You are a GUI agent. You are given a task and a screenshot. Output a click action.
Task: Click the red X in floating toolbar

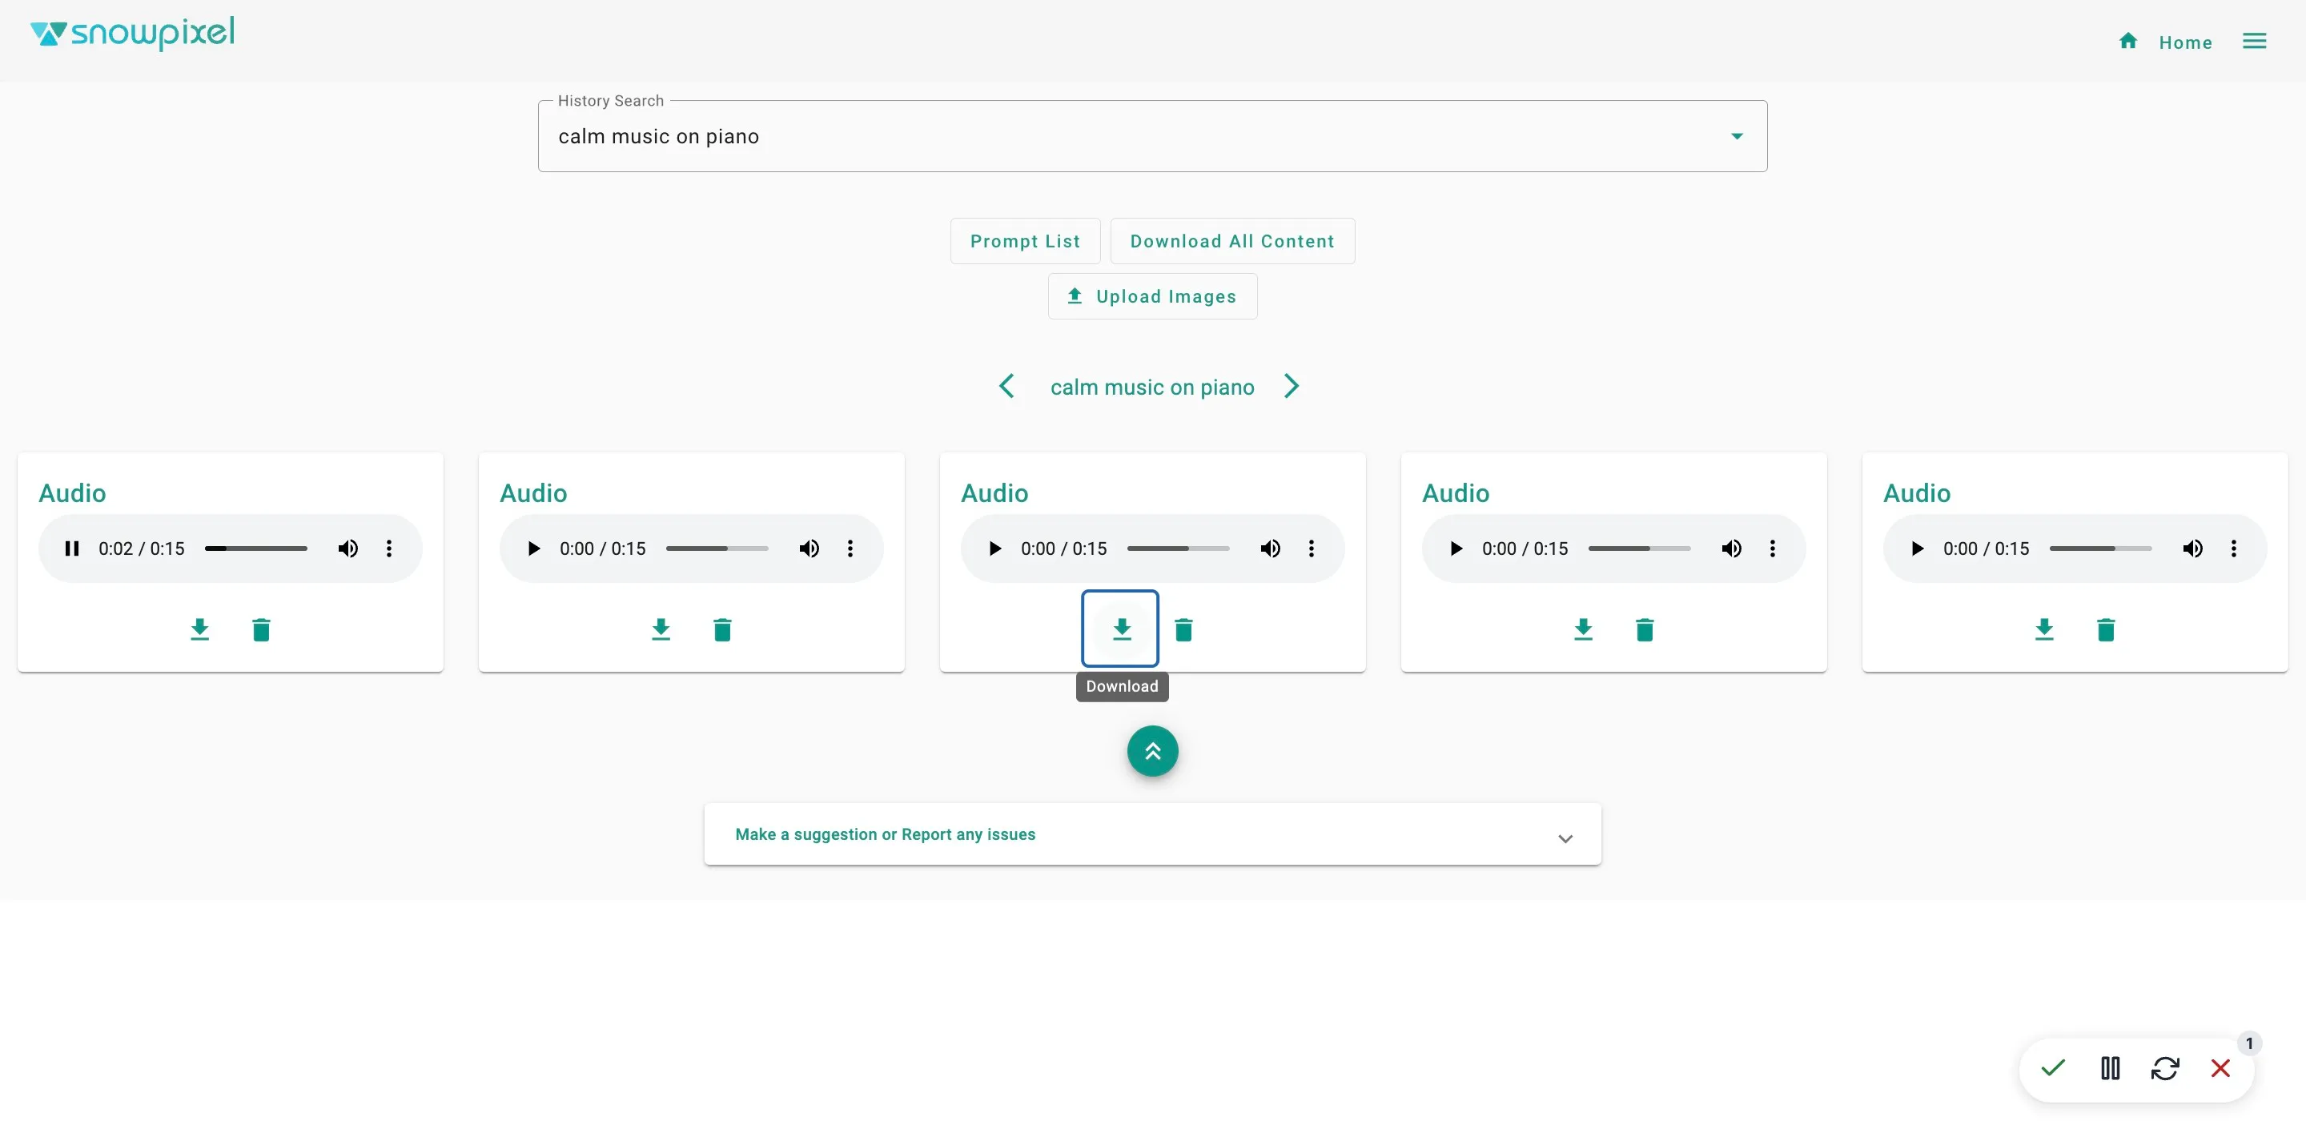point(2220,1068)
